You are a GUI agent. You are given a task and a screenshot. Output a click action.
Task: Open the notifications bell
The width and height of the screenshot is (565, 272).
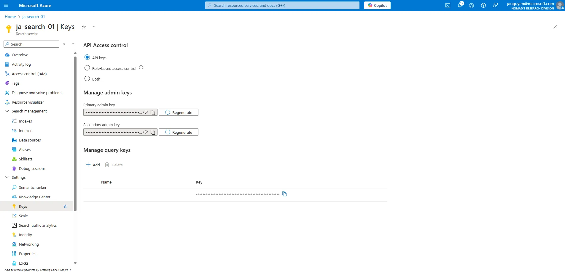[x=460, y=5]
